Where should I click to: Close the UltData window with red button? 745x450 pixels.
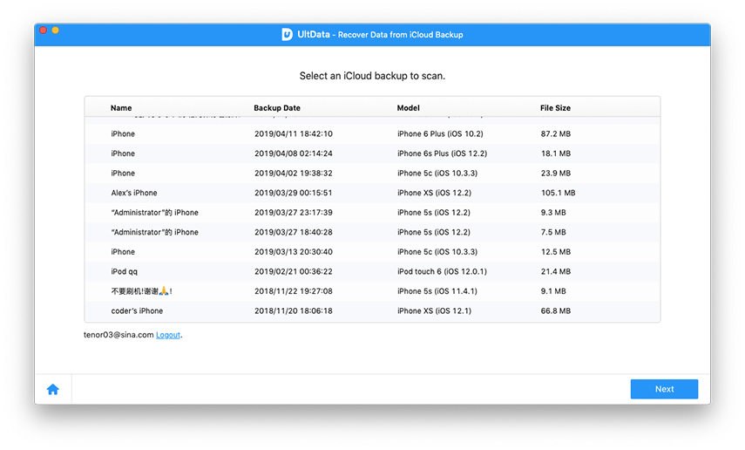click(x=43, y=30)
